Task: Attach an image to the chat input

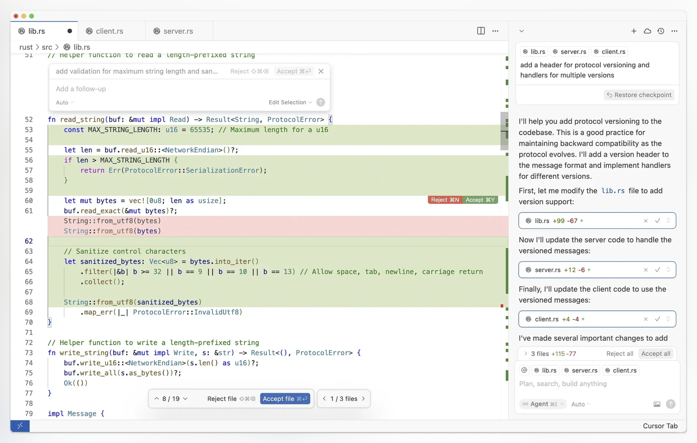Action: click(657, 404)
